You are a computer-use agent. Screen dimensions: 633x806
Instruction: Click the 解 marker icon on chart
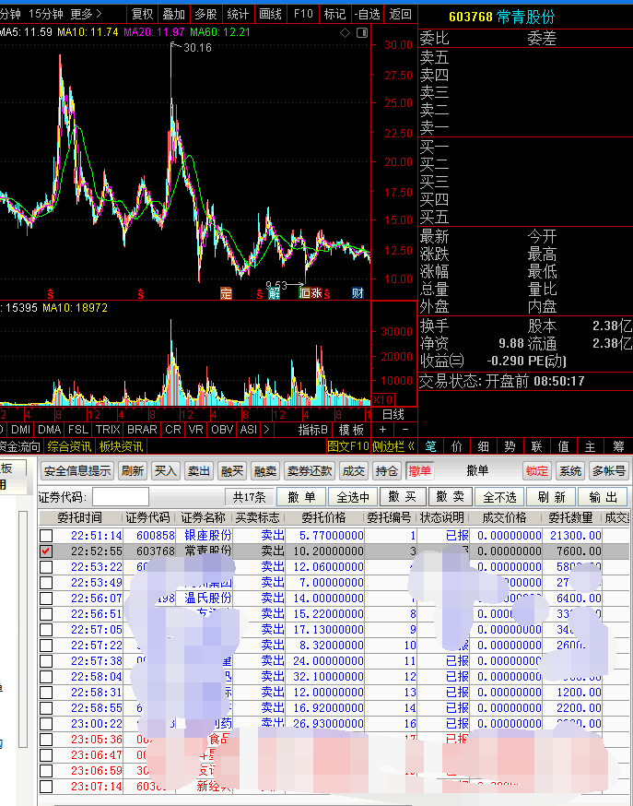click(274, 293)
